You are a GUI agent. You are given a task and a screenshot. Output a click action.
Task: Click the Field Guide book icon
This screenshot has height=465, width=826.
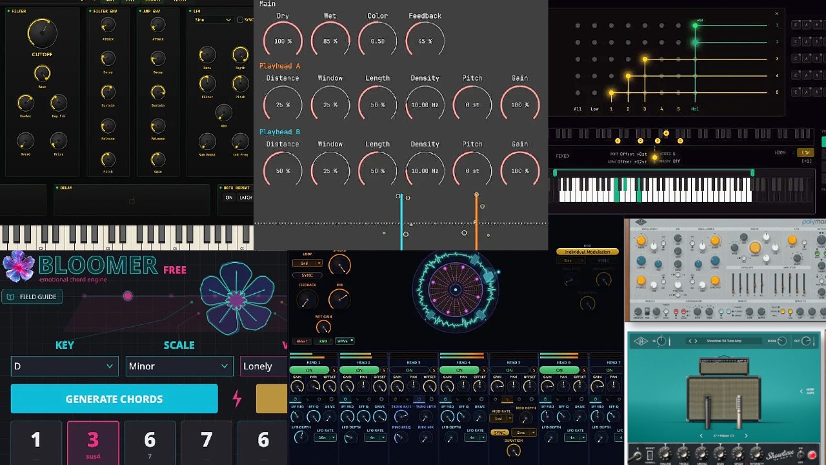coord(11,296)
